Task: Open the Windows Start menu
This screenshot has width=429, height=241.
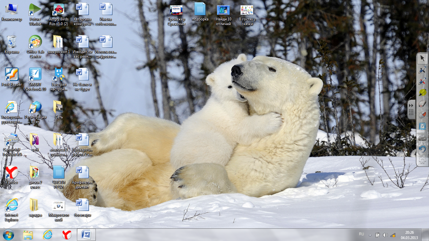Action: 8,235
